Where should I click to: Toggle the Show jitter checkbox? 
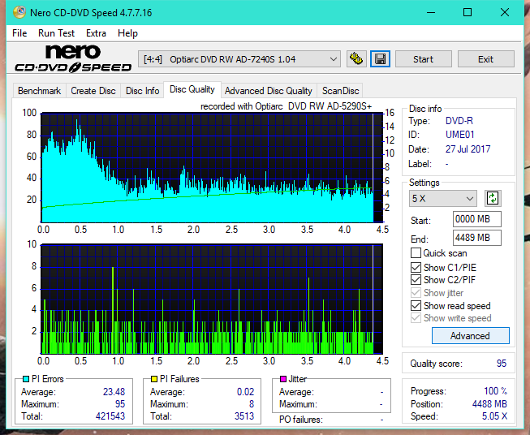pyautogui.click(x=416, y=292)
